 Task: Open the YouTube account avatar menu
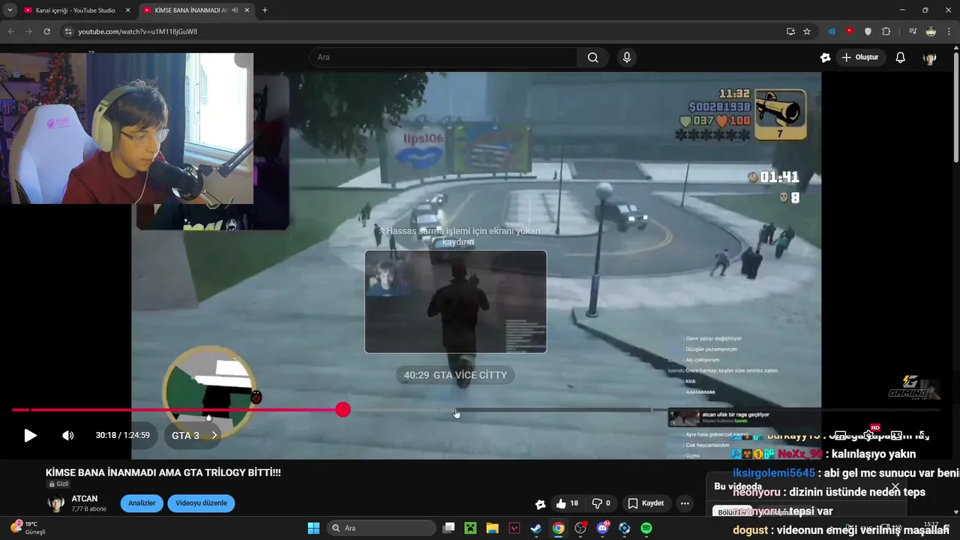pos(930,58)
